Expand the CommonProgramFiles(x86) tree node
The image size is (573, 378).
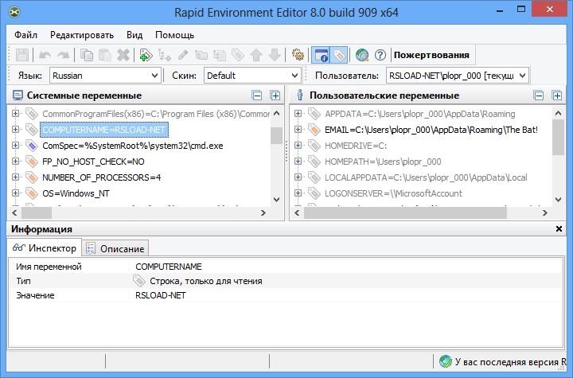[15, 114]
